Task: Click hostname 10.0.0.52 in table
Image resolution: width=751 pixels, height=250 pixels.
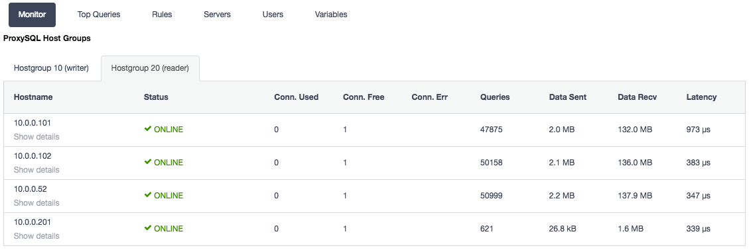Action: (x=30, y=189)
